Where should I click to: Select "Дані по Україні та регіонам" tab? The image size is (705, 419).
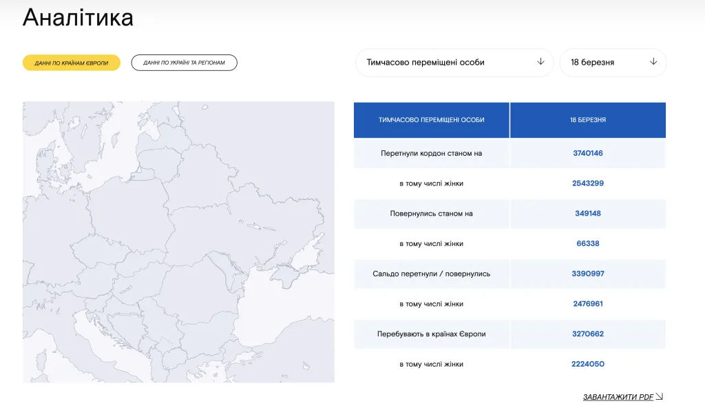pyautogui.click(x=184, y=63)
